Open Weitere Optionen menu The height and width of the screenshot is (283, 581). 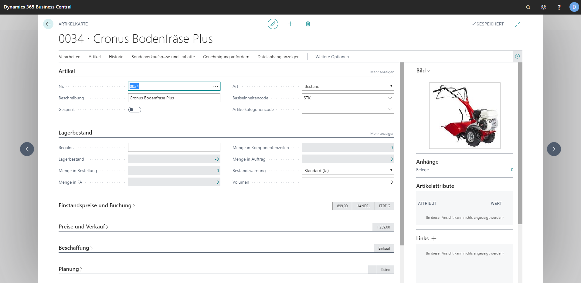pyautogui.click(x=332, y=57)
